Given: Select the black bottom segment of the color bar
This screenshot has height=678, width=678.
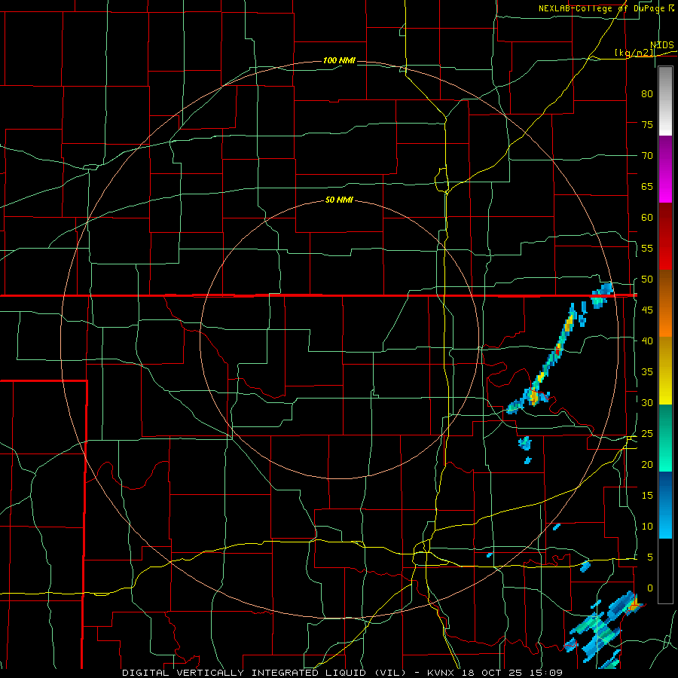Looking at the screenshot, I should [665, 571].
